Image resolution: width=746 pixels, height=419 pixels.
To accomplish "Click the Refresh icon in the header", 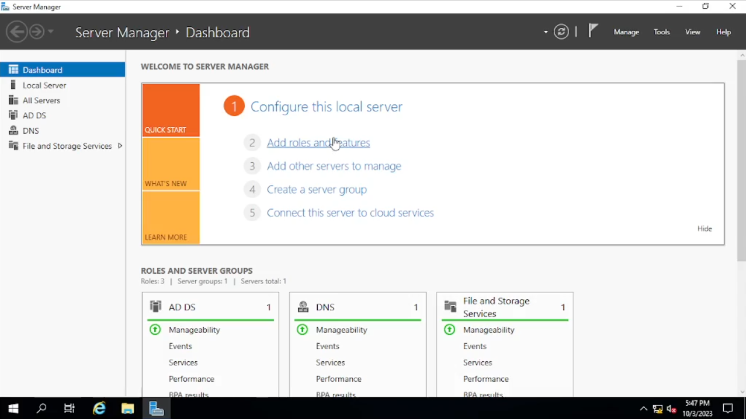I will pos(561,32).
